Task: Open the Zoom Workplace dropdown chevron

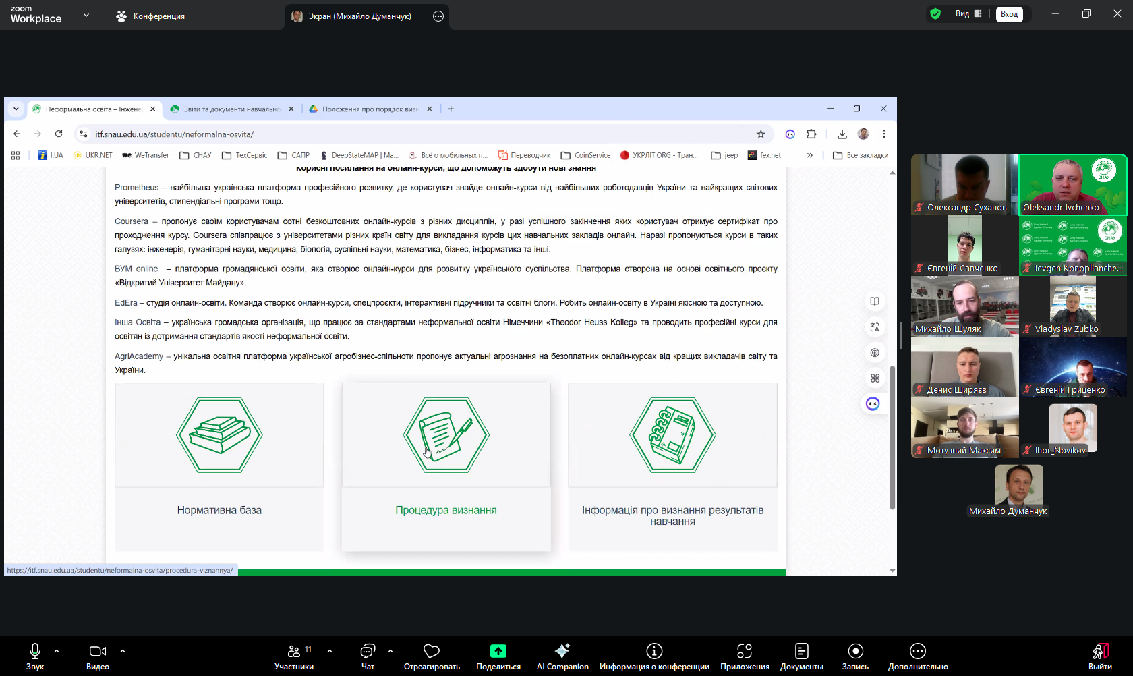Action: point(86,15)
